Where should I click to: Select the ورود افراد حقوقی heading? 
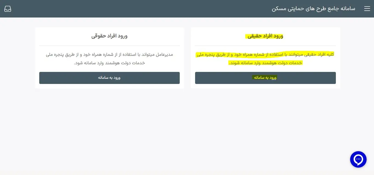pos(109,36)
